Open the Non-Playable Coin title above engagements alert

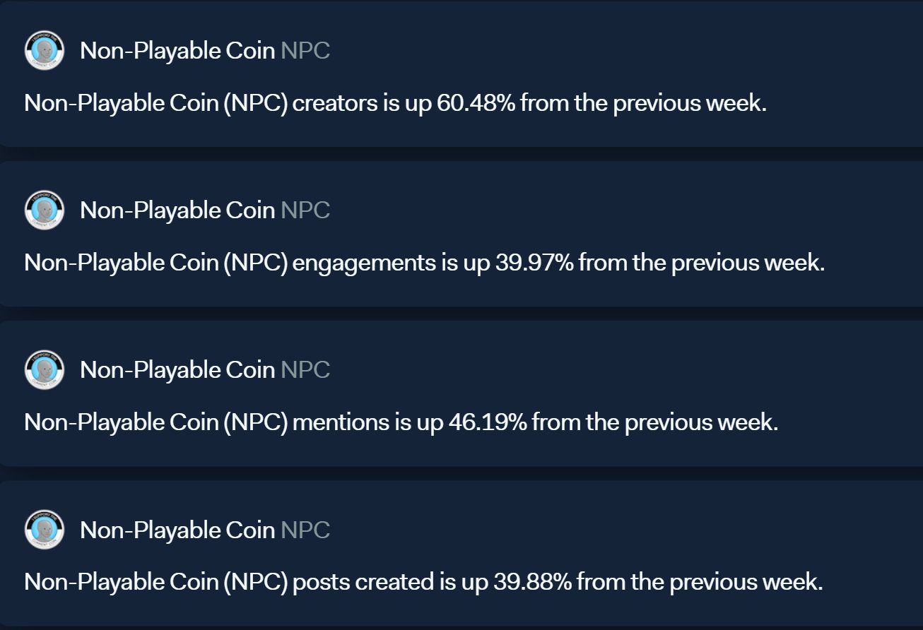pyautogui.click(x=177, y=210)
